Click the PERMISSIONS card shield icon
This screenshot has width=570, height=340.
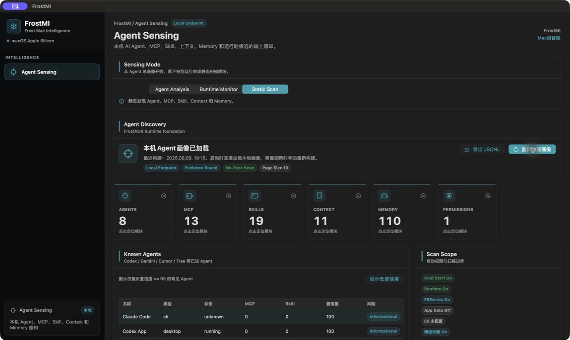tap(449, 196)
